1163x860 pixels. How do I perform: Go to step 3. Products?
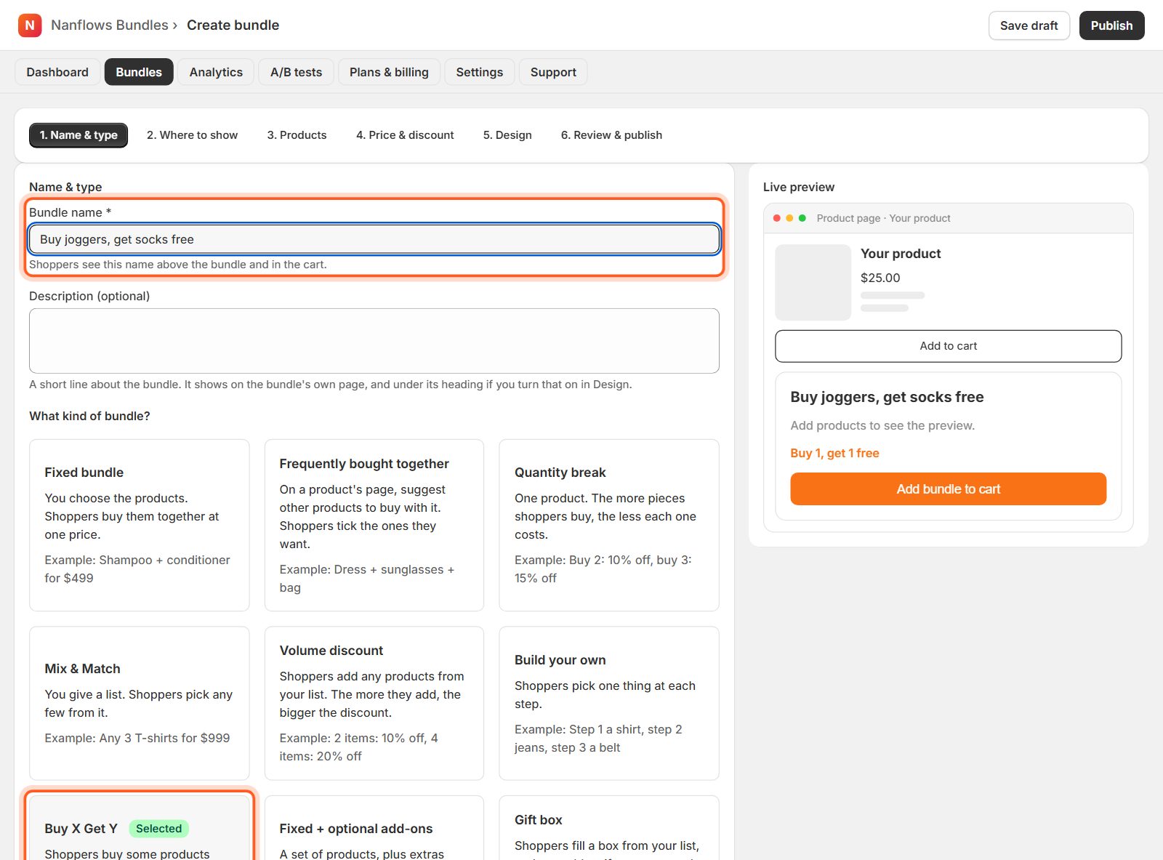297,135
